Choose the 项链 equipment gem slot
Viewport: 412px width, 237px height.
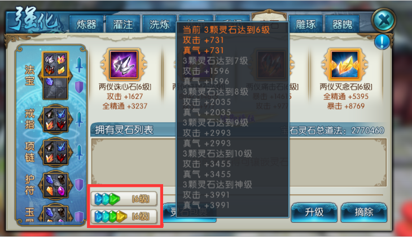[x=55, y=152]
